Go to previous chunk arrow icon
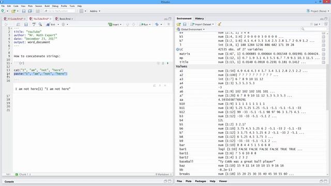Viewport: 331px width, 186px height. (x=128, y=24)
